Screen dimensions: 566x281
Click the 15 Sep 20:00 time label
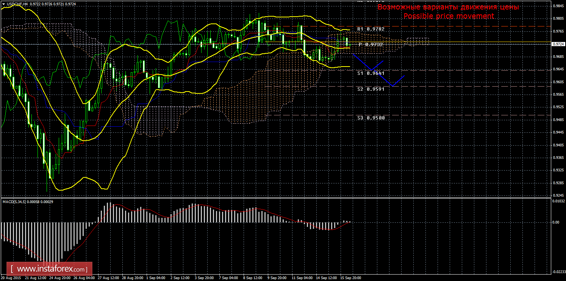(x=350, y=278)
